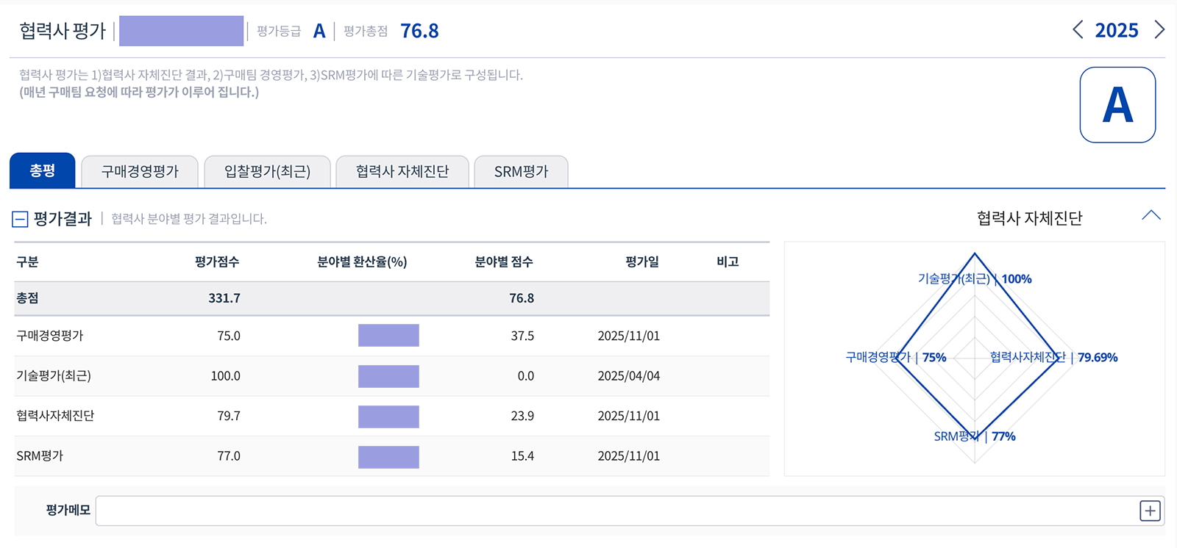Screen dimensions: 1177x548
Task: Click the plus icon in 평가메모 field
Action: [x=1150, y=511]
